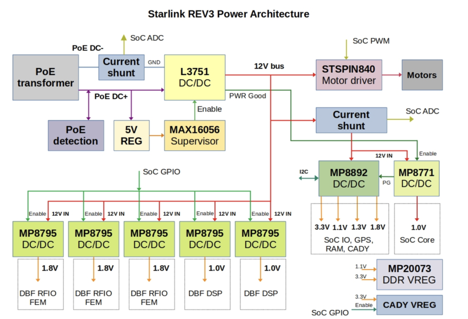Image resolution: width=468 pixels, height=319 pixels.
Task: Select bold 3.3V output under MP8892
Action: coord(322,228)
